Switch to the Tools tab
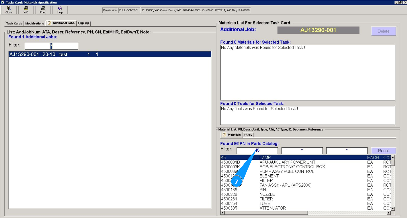 [248, 135]
